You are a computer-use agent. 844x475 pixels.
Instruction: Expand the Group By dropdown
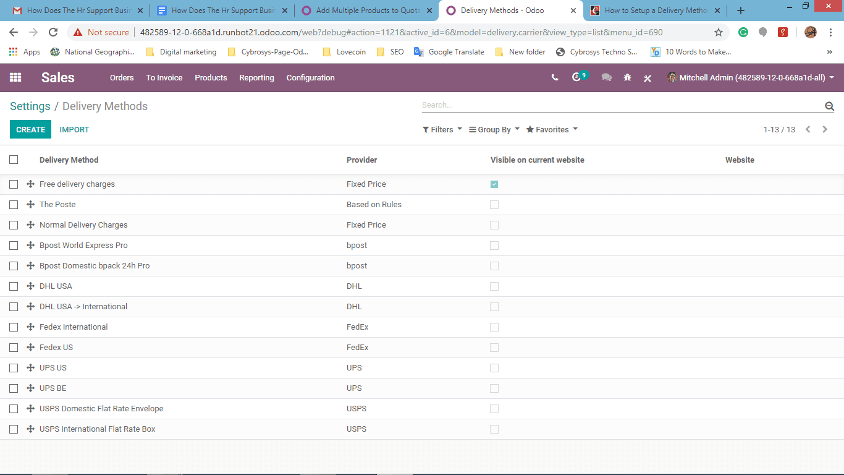coord(494,129)
